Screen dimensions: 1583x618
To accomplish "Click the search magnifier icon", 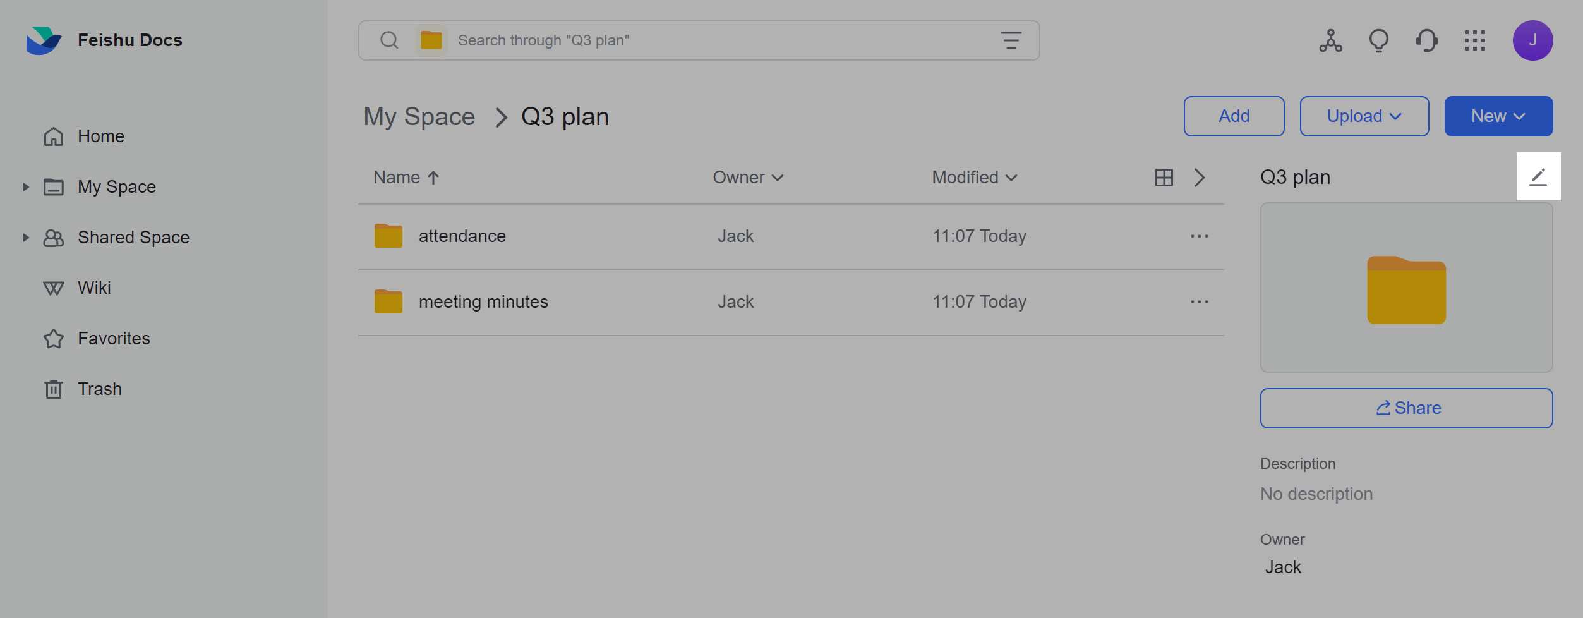I will point(389,40).
